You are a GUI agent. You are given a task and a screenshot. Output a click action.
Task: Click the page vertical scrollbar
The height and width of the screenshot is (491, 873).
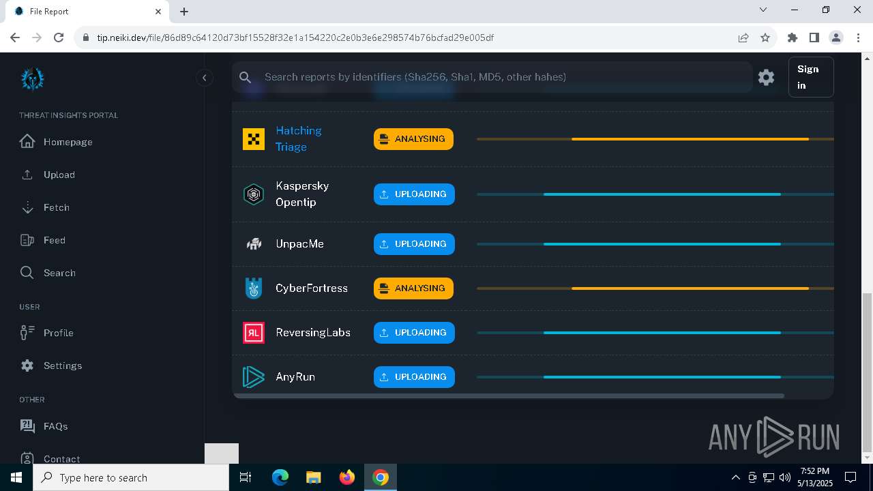coord(867,373)
